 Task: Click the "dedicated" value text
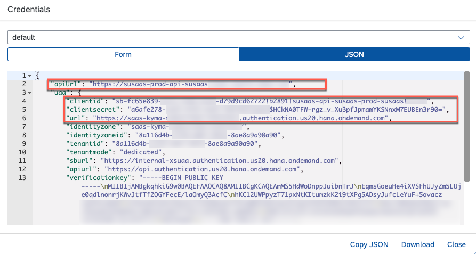click(141, 152)
